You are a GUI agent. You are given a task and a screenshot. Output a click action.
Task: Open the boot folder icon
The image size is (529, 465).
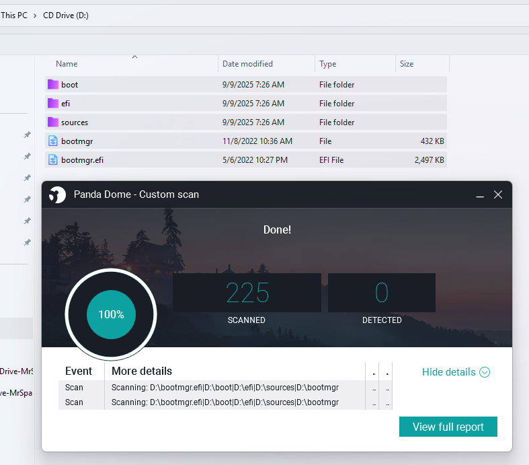click(53, 84)
